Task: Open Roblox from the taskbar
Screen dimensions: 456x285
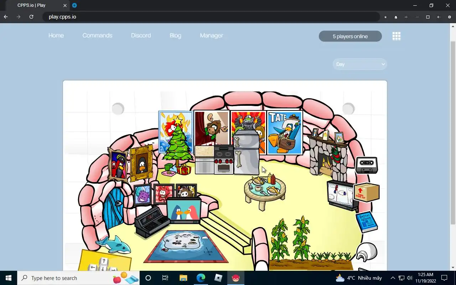Action: point(218,278)
